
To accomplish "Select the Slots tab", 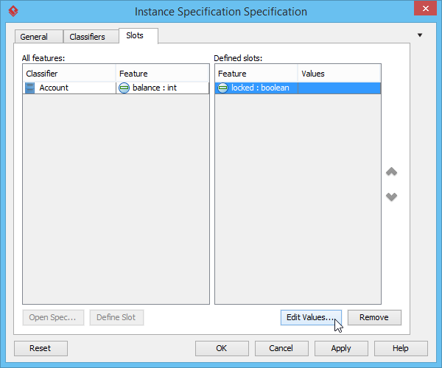I will tap(135, 36).
